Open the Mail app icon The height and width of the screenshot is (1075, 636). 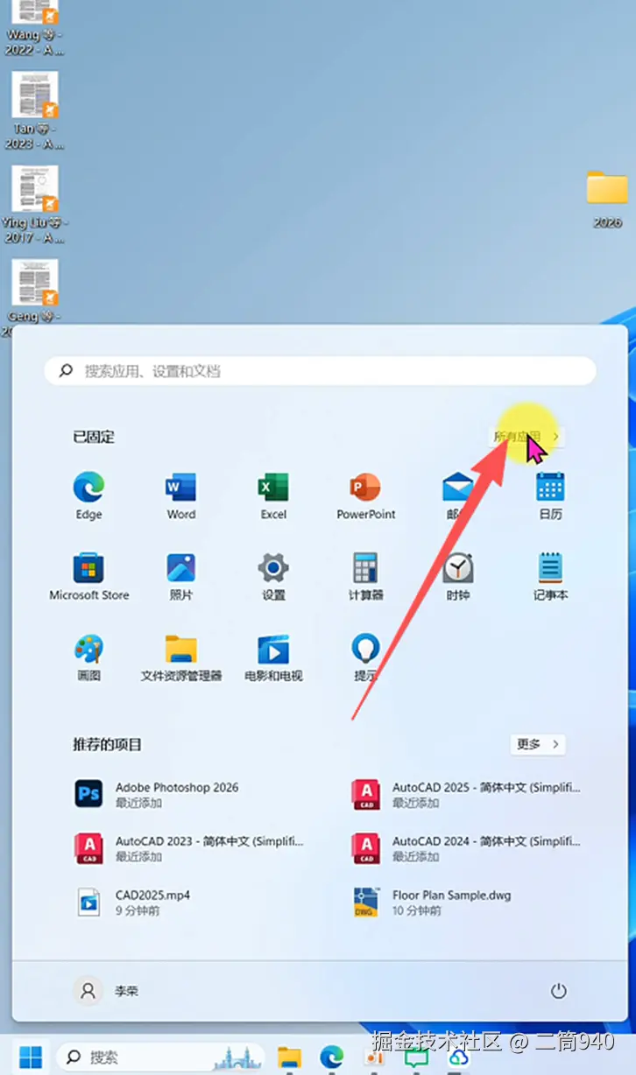(457, 495)
